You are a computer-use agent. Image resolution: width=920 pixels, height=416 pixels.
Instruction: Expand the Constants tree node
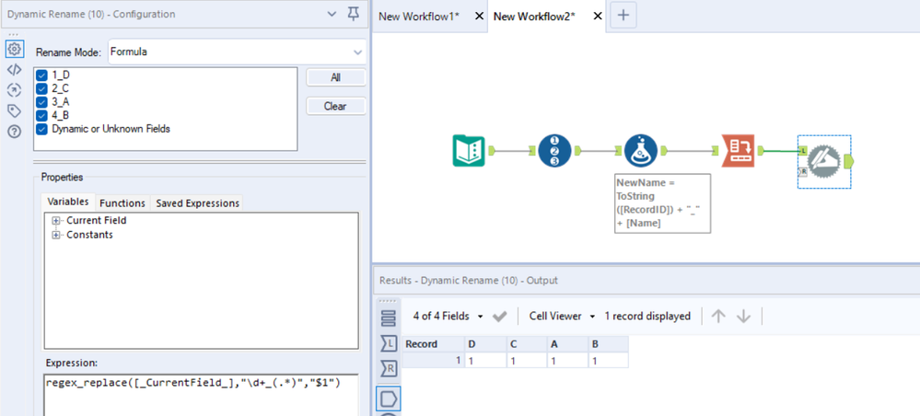56,235
